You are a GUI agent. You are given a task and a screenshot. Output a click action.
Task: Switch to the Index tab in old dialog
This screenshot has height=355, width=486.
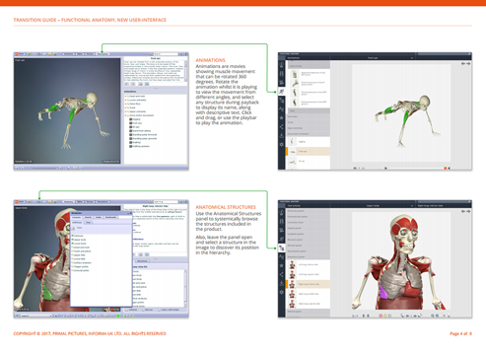pyautogui.click(x=99, y=217)
